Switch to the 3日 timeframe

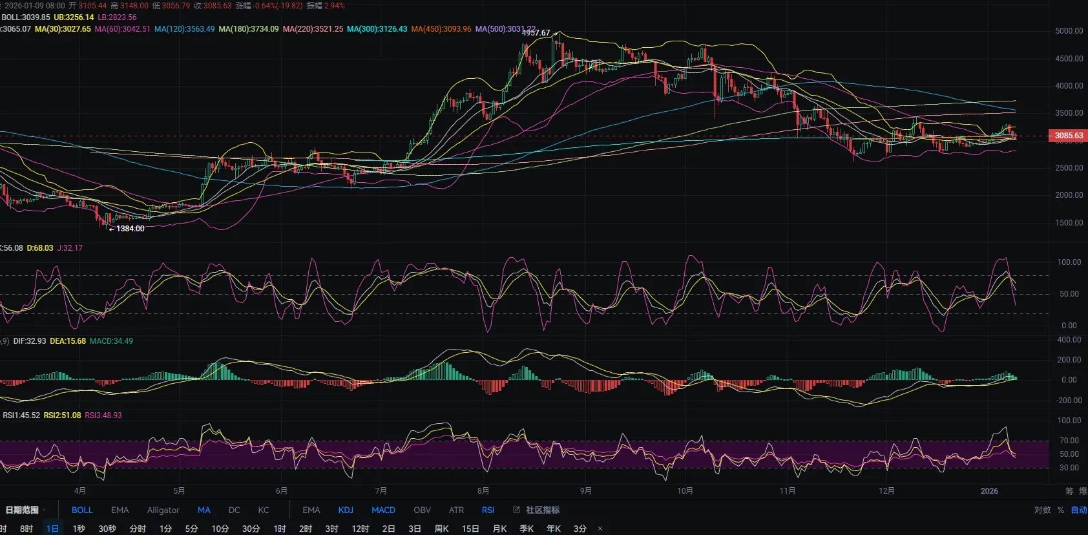415,529
